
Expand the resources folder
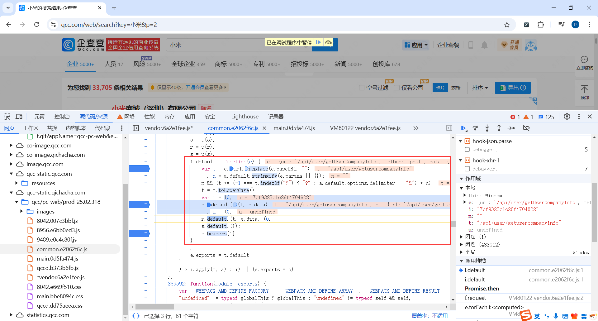tap(17, 183)
